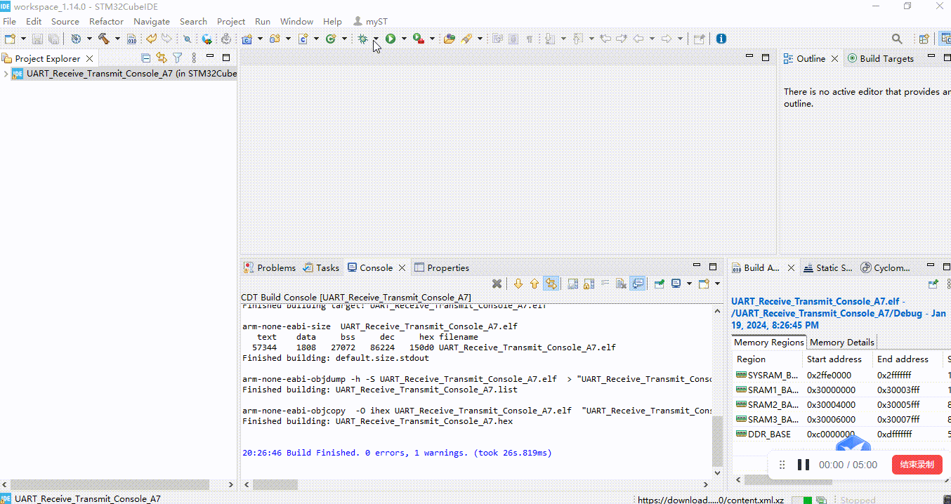This screenshot has height=504, width=951.
Task: Click the Build Configuration gear-globe icon
Action: click(76, 39)
